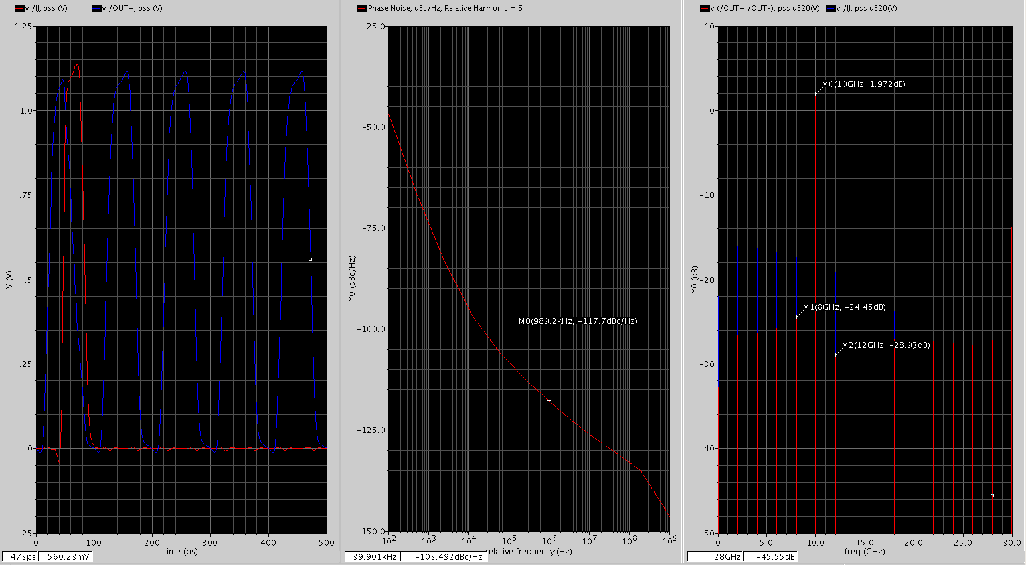The width and height of the screenshot is (1026, 565).
Task: Click the 560.23mV cursor readout field
Action: [x=65, y=556]
